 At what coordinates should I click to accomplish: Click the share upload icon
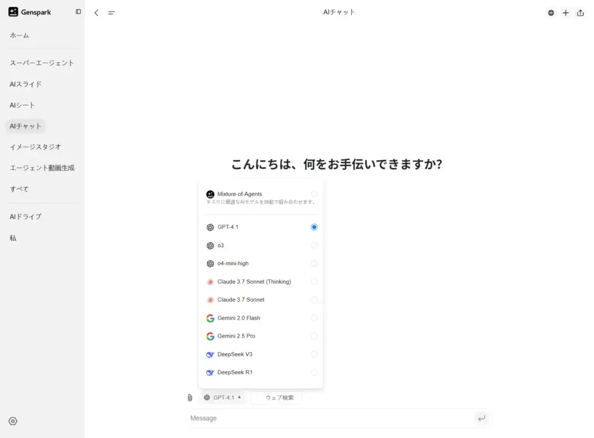(x=580, y=13)
